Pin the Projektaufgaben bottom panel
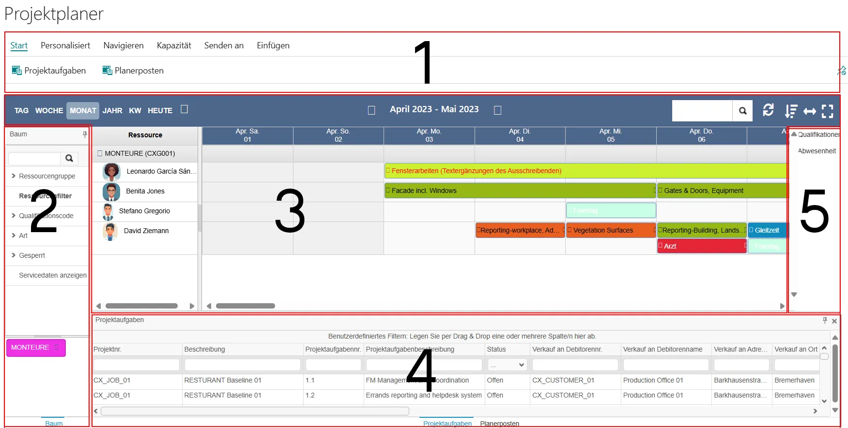Image resolution: width=848 pixels, height=428 pixels. 825,320
